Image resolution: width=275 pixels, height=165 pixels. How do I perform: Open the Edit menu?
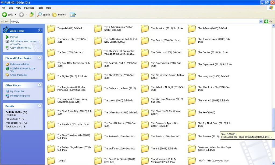click(x=11, y=8)
